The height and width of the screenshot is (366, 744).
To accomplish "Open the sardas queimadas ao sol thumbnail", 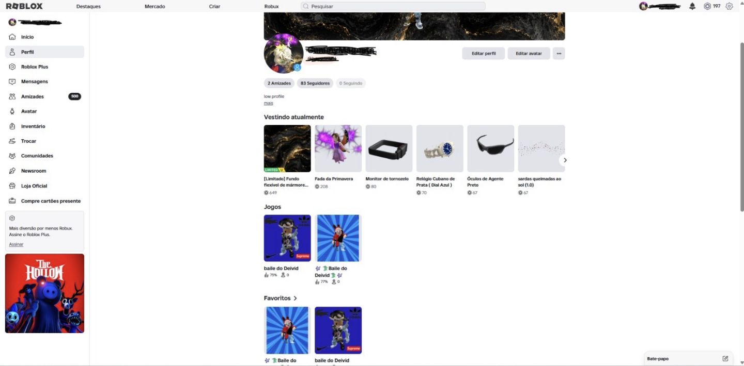I will point(541,148).
